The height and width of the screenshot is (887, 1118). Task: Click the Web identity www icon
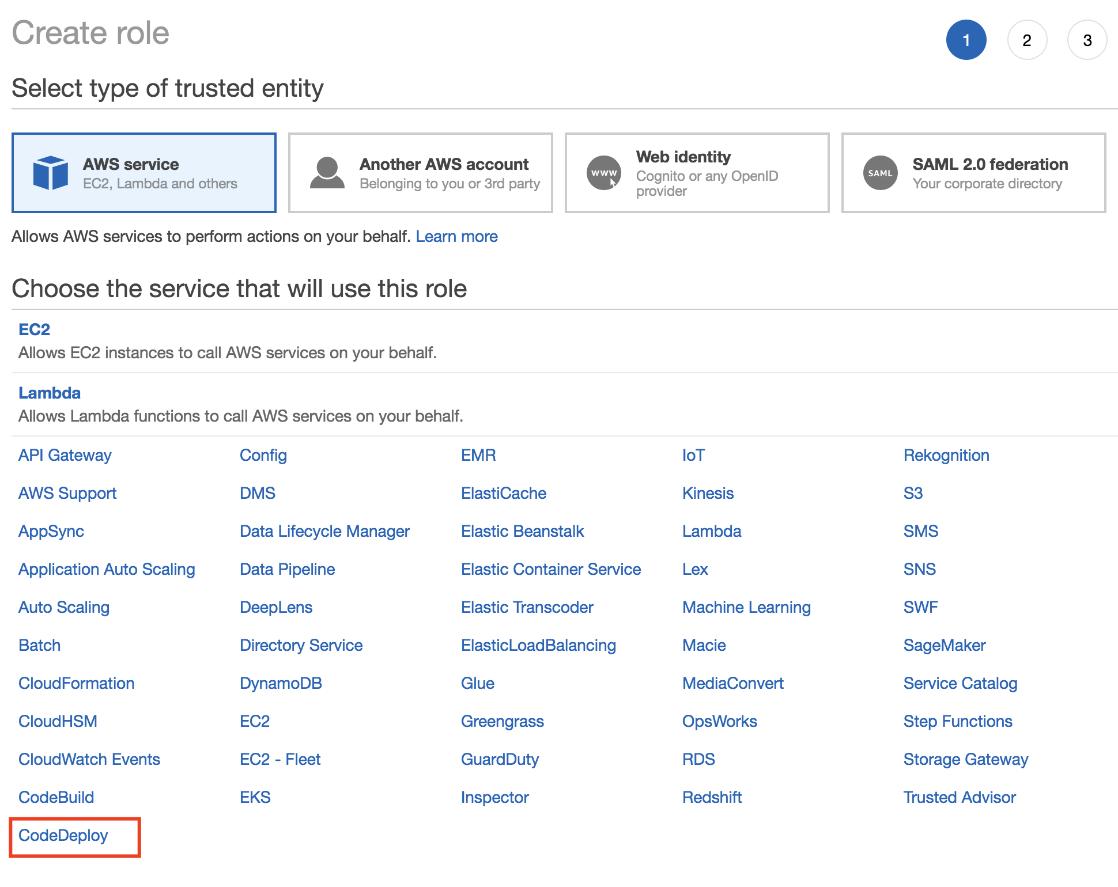(x=603, y=173)
